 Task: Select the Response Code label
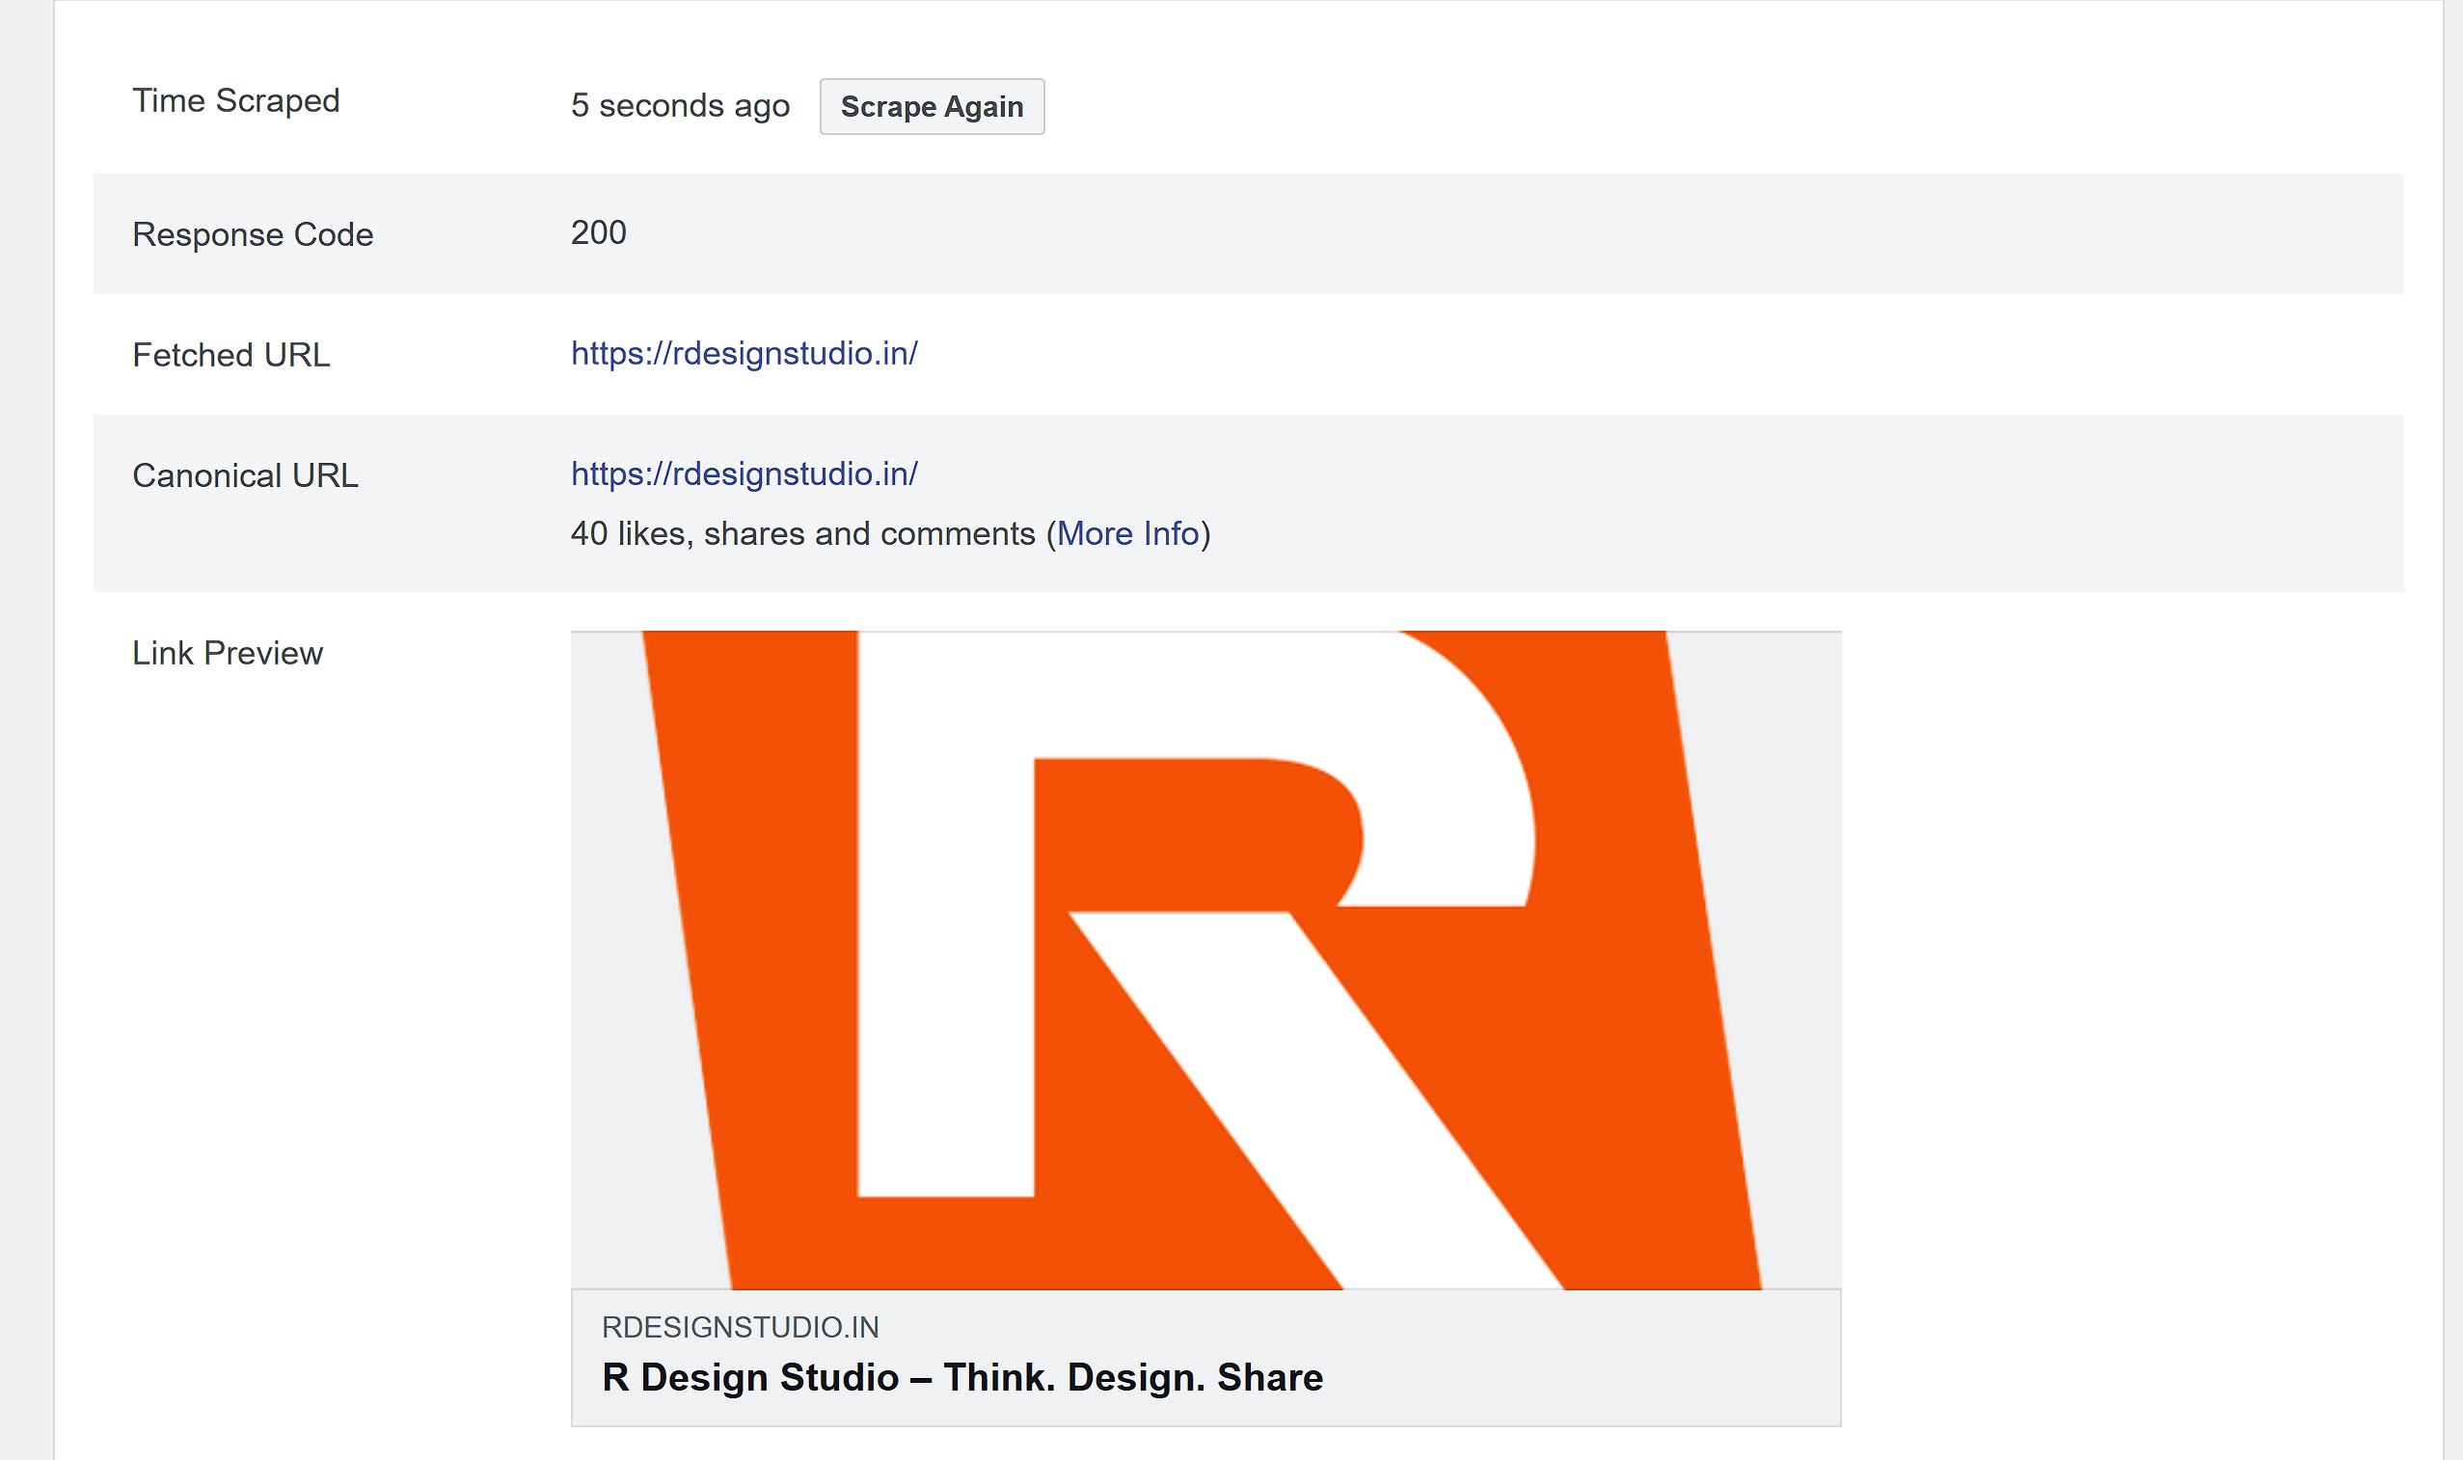[x=253, y=234]
